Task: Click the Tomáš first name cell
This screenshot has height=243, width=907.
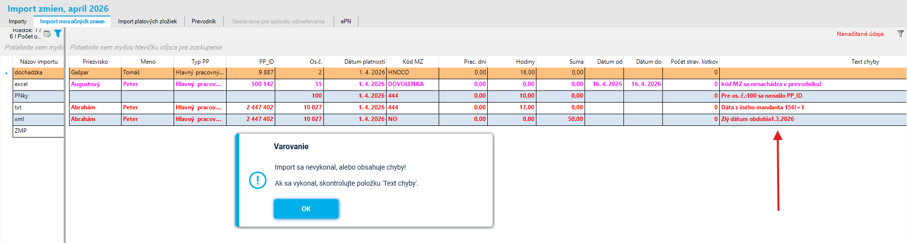Action: (x=148, y=72)
